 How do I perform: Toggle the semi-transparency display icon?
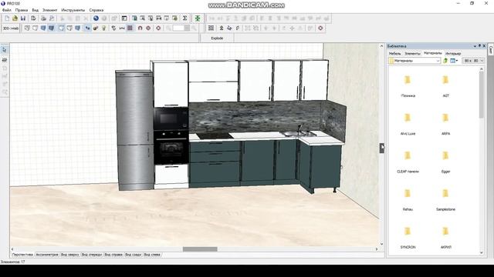[69, 28]
